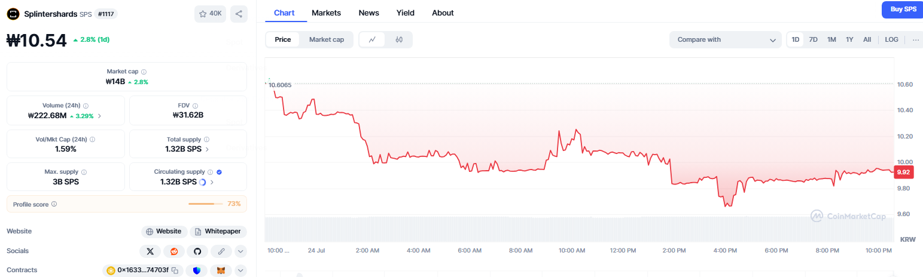Open the Yield tab
Screen dimensions: 923x277
(405, 13)
